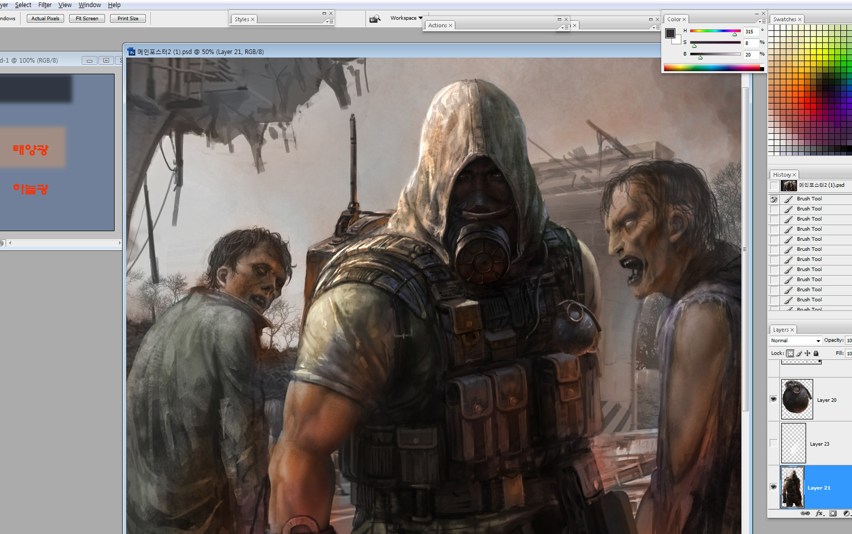This screenshot has width=852, height=534.
Task: Click the Photoshop document icon in title bar
Action: click(132, 52)
